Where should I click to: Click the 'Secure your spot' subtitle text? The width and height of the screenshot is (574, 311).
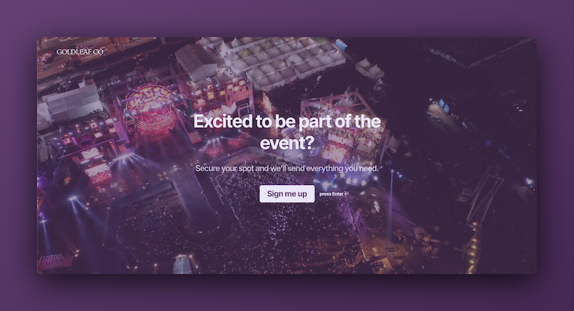pos(286,167)
